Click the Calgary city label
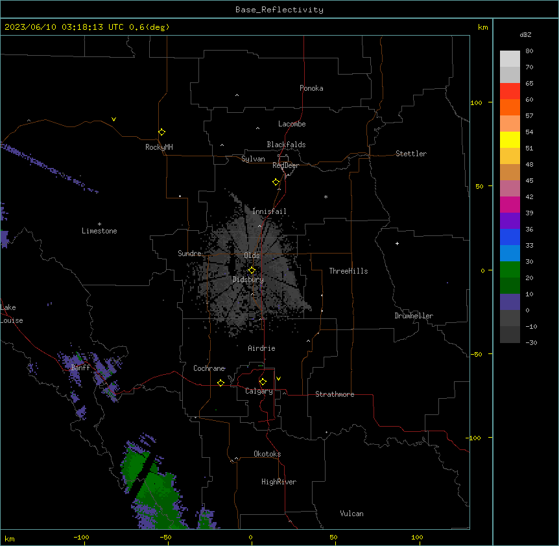This screenshot has height=546, width=559. [x=259, y=391]
